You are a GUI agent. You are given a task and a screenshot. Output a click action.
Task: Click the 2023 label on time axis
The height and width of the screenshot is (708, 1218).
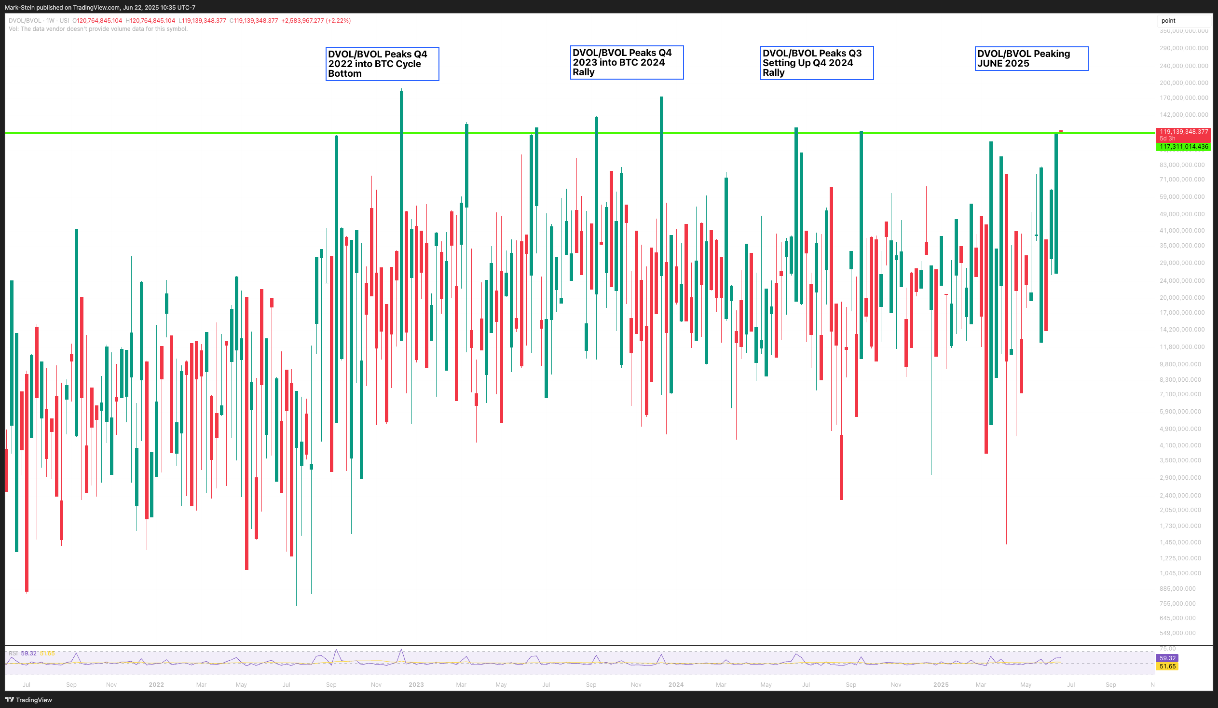click(416, 685)
